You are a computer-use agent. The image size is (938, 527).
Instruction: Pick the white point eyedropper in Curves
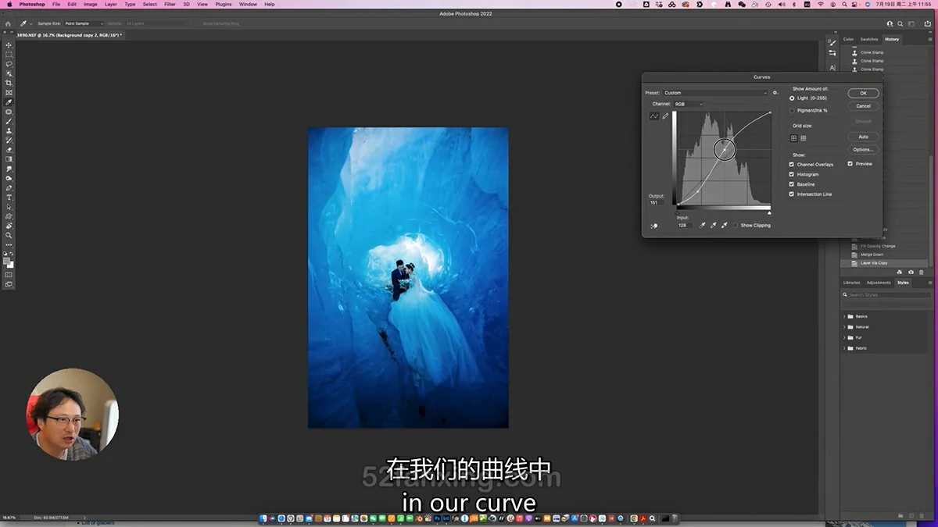coord(724,225)
